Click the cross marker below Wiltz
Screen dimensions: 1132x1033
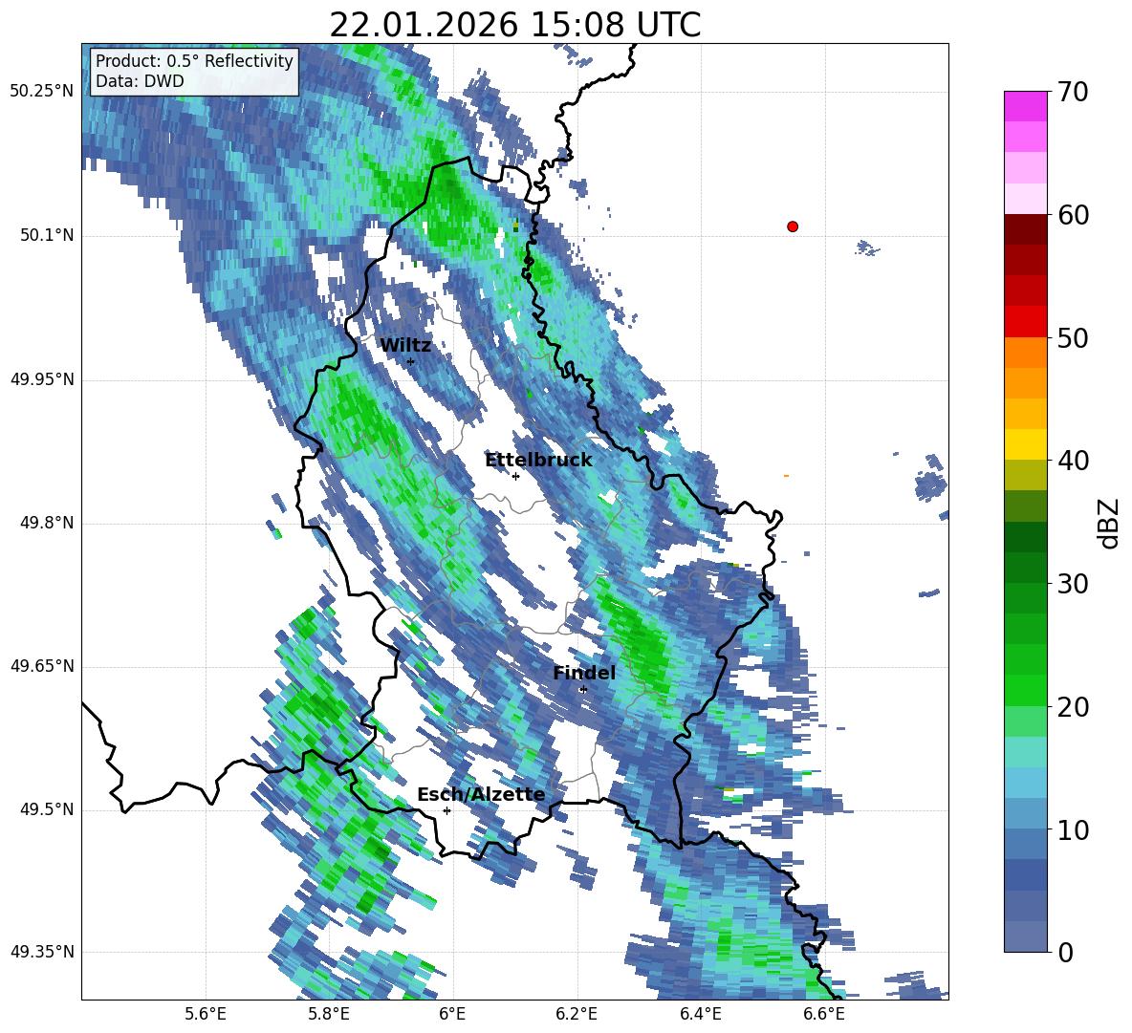pyautogui.click(x=411, y=361)
